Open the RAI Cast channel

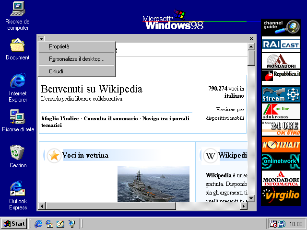coord(281,45)
